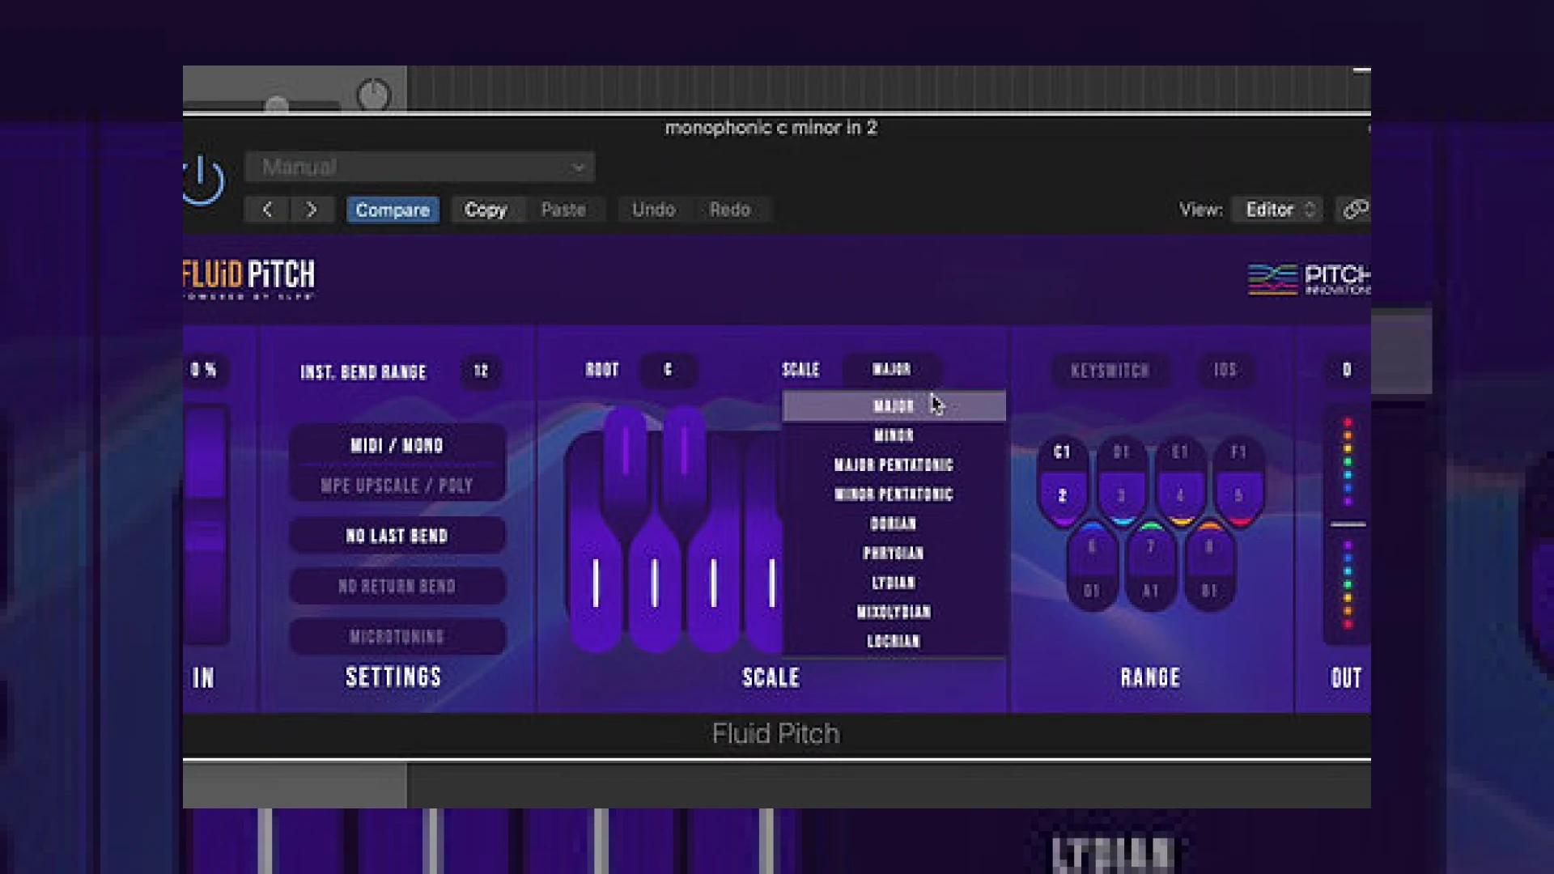Click the RANGE section label

pos(1150,678)
